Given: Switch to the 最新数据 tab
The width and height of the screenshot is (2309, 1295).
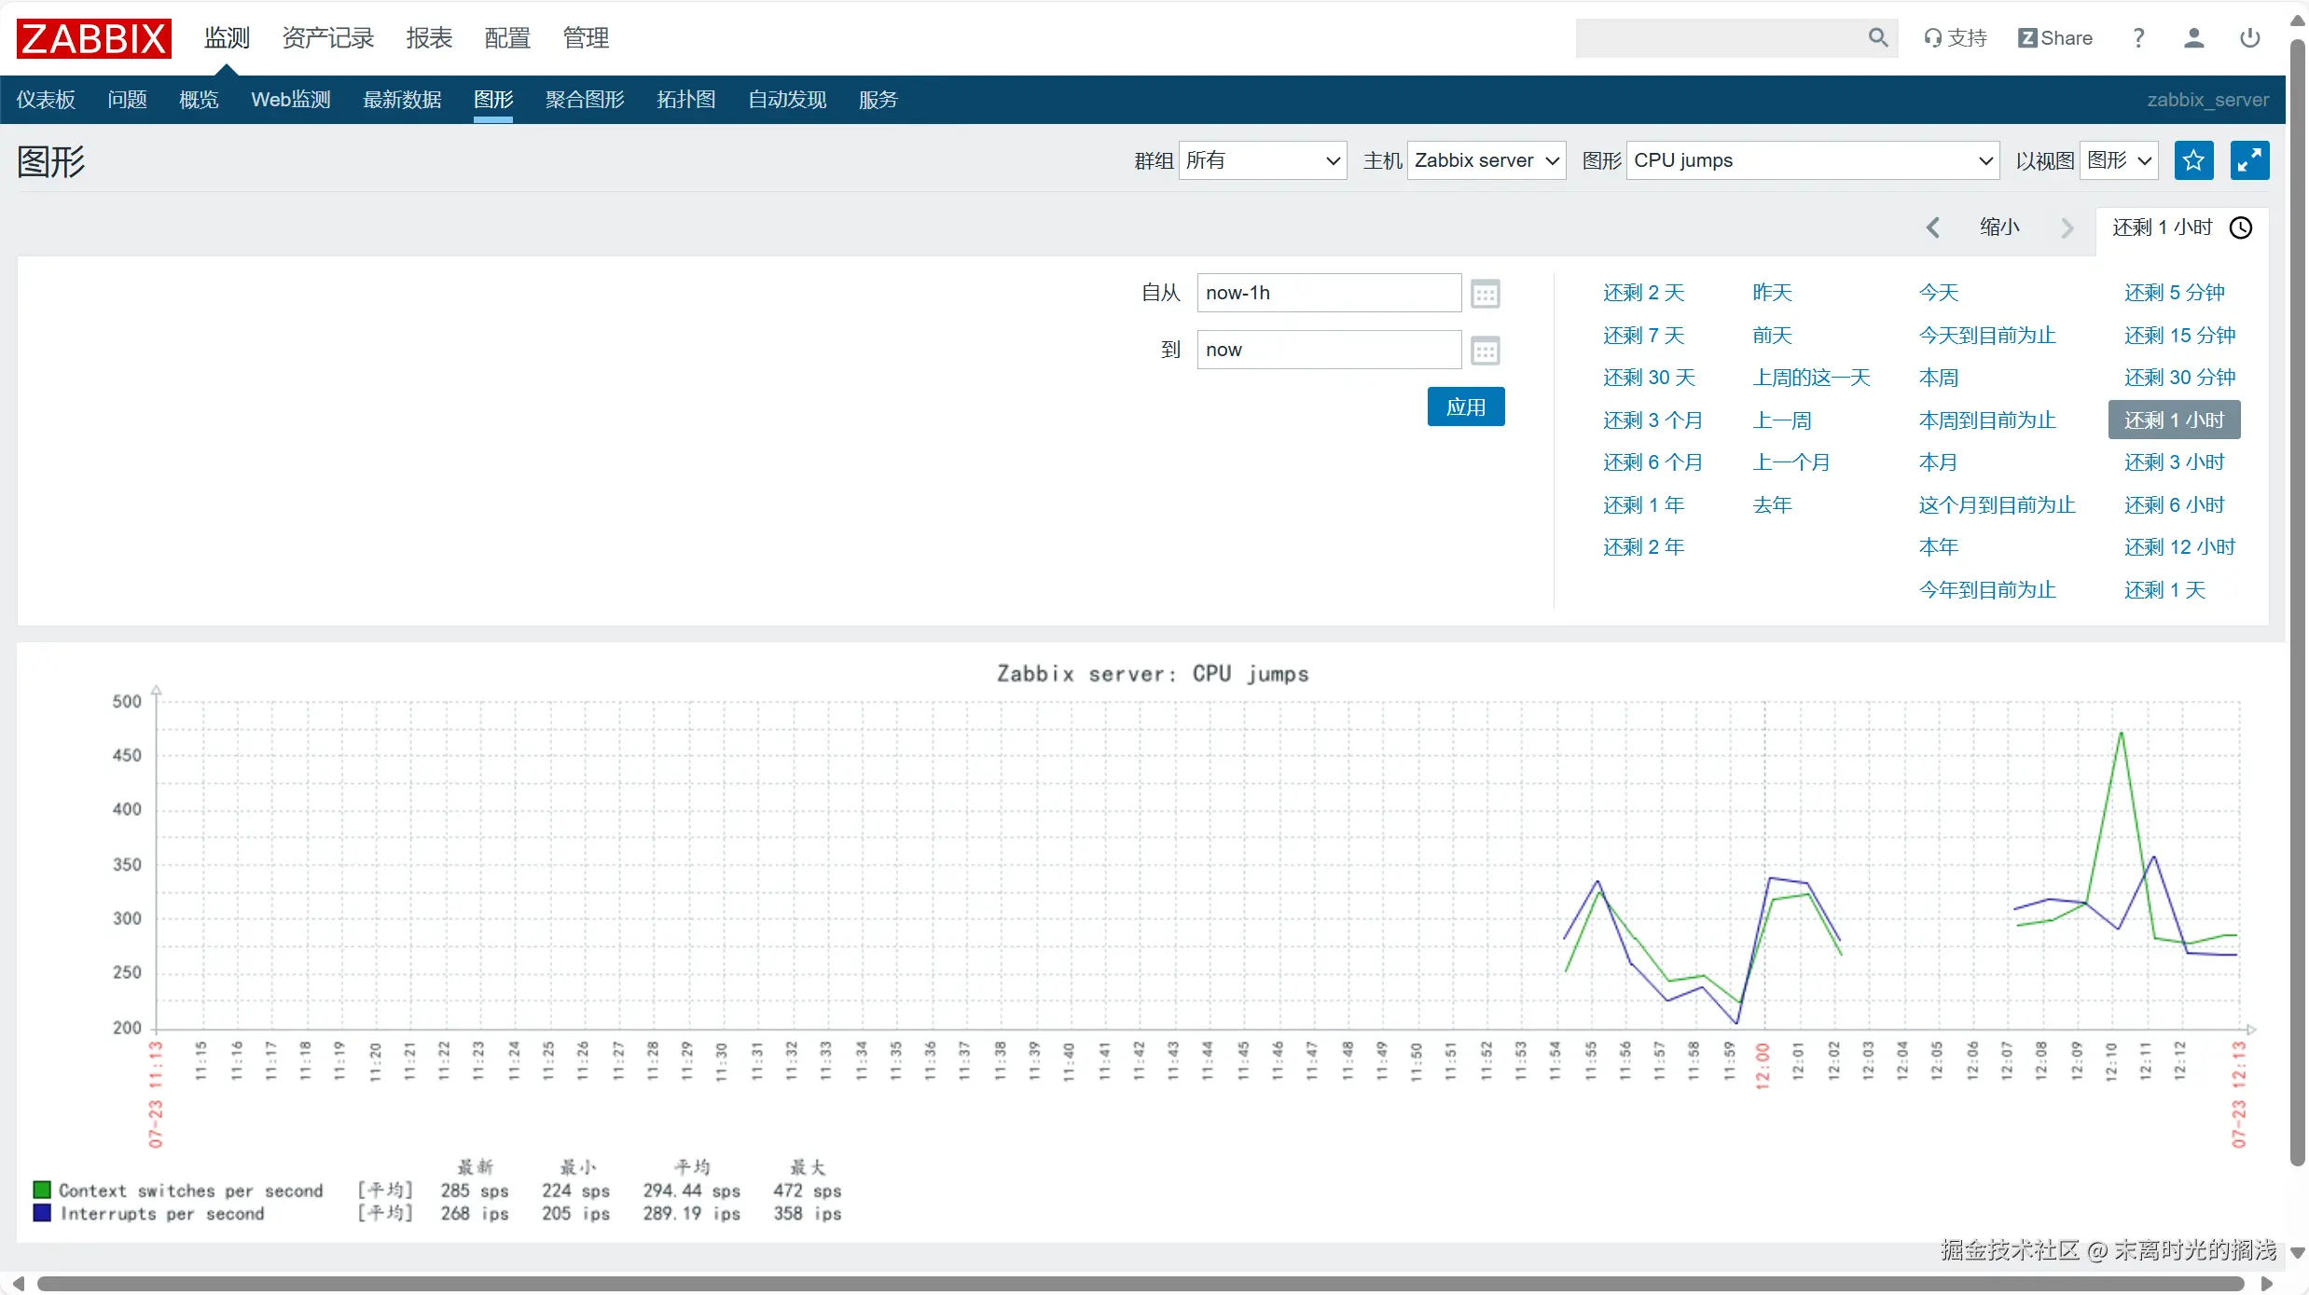Looking at the screenshot, I should pyautogui.click(x=401, y=100).
